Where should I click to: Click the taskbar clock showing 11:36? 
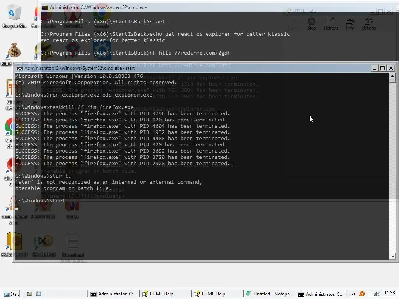pyautogui.click(x=389, y=293)
